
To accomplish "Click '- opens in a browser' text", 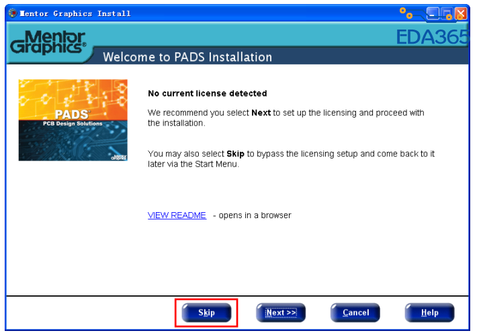I will (x=252, y=216).
